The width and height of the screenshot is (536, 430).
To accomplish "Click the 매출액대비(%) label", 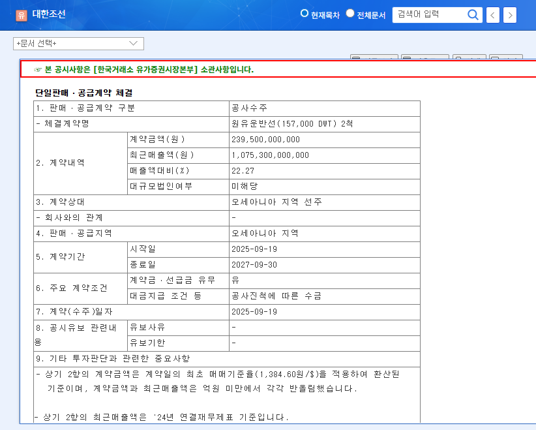I will 159,170.
